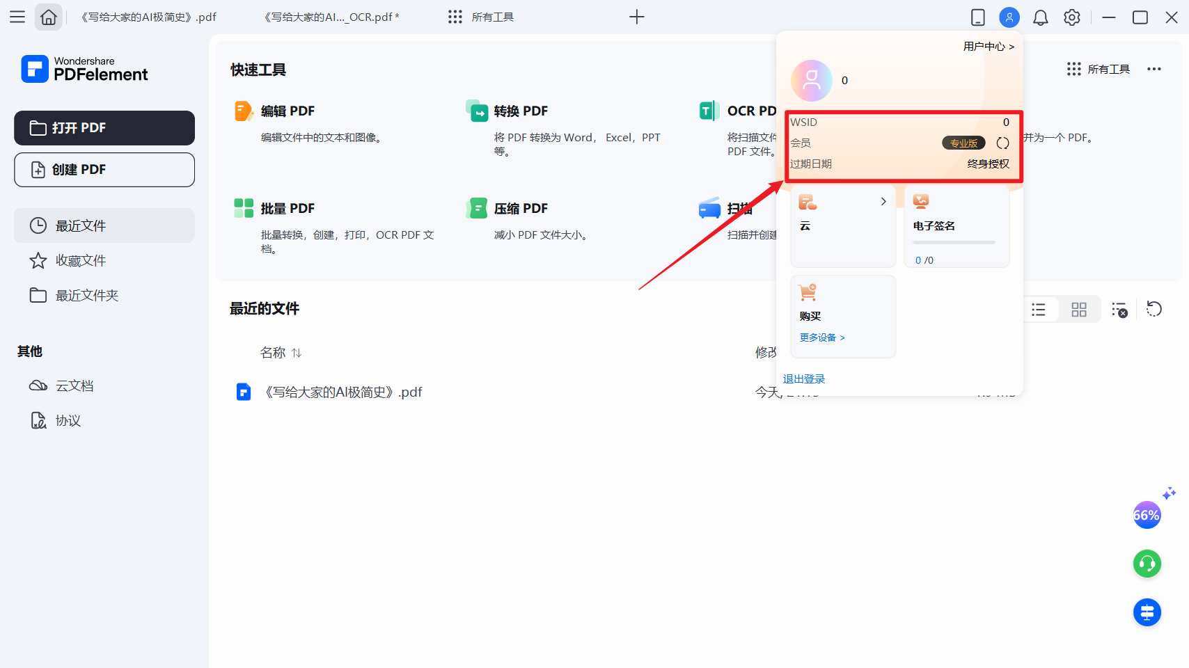1189x668 pixels.
Task: Open the notifications bell
Action: [1040, 17]
